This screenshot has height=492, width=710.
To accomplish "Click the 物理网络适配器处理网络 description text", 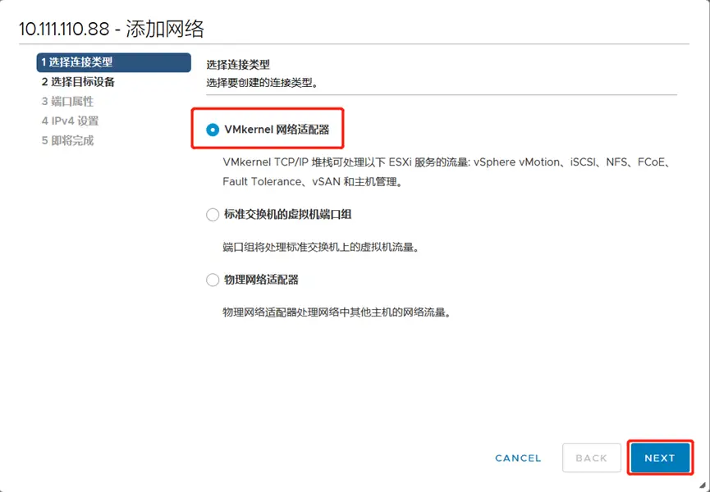I will pos(337,312).
